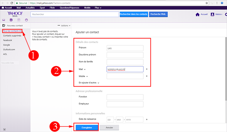Click the Mobile number input field
Screen dimensions: 227x132
point(125,76)
